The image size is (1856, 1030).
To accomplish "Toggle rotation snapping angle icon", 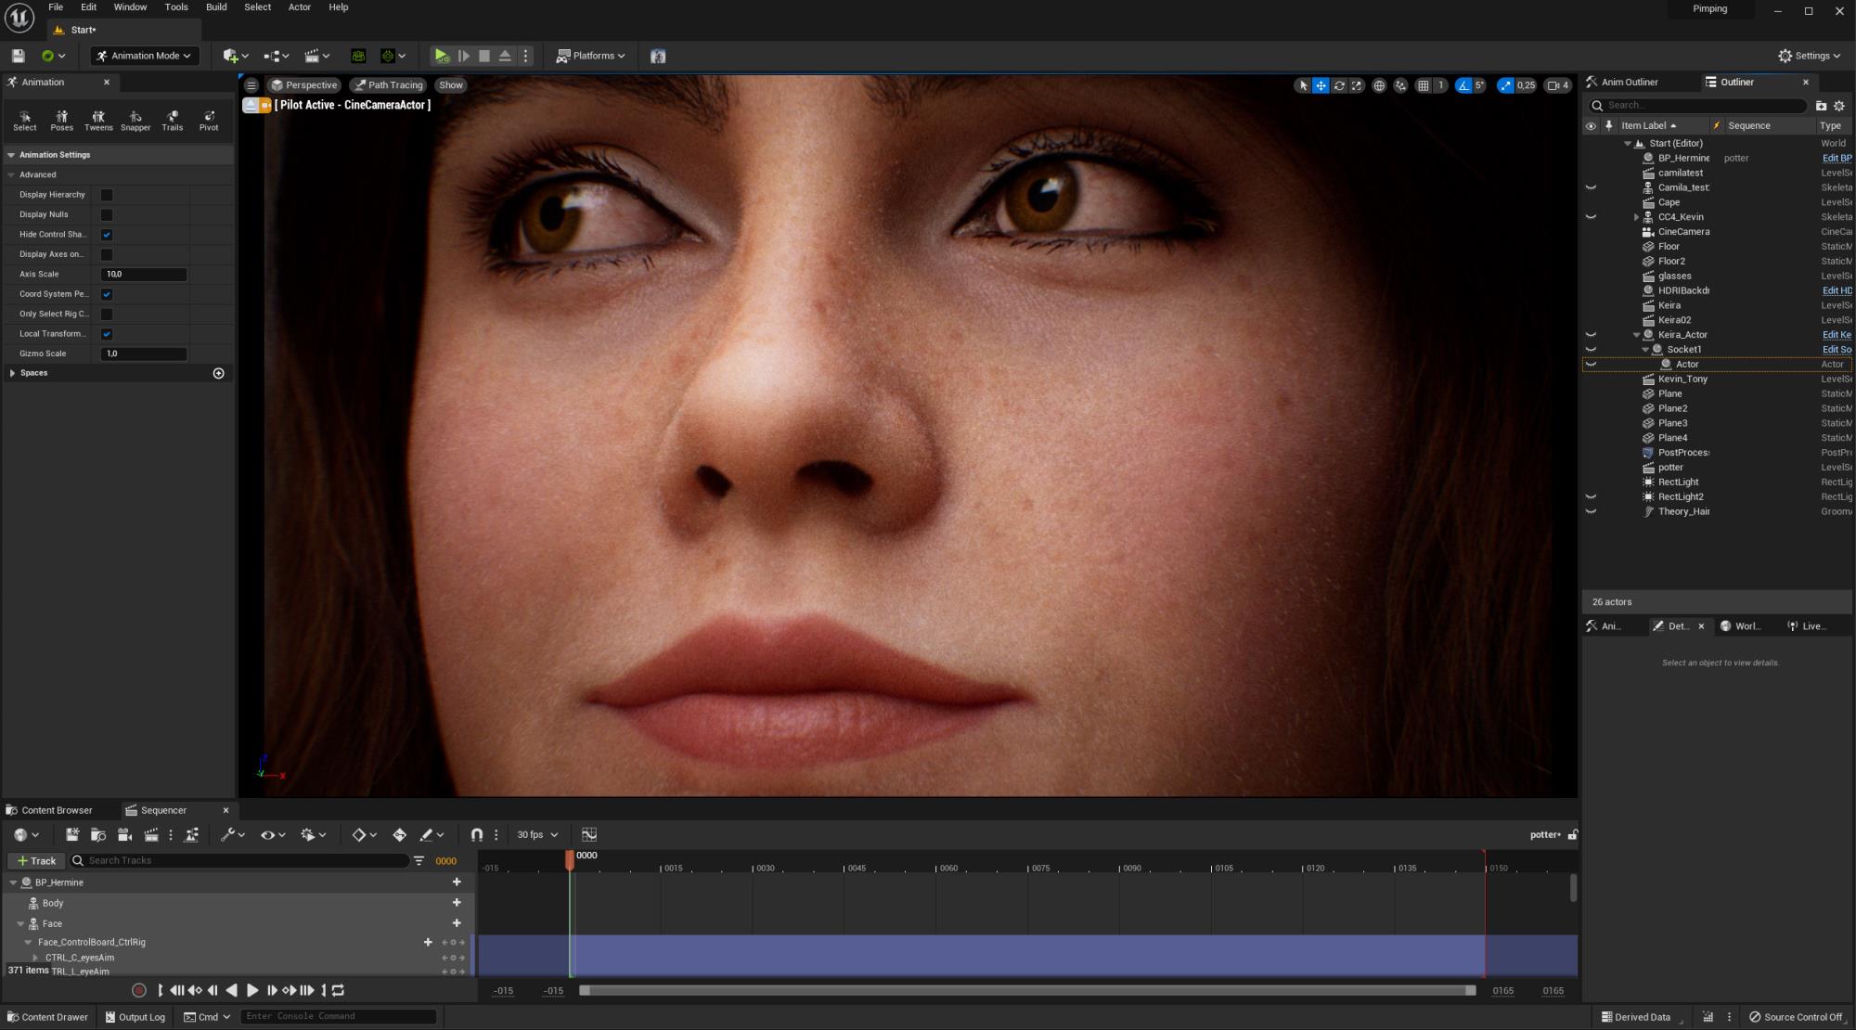I will click(x=1463, y=85).
